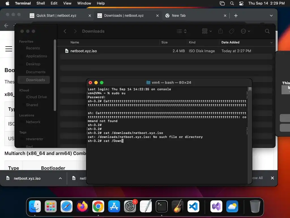The height and width of the screenshot is (218, 290).
Task: Sort Finder list by Size column
Action: (x=165, y=43)
